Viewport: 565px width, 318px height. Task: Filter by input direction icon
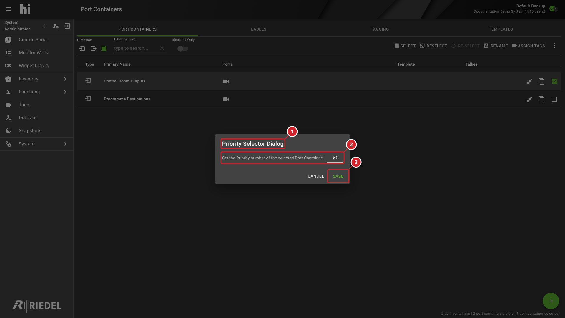coord(82,49)
